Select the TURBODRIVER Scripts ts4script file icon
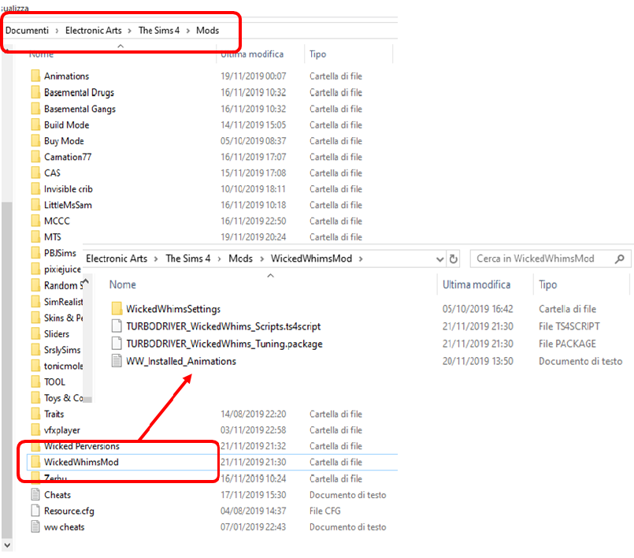634x558 pixels. coord(117,326)
